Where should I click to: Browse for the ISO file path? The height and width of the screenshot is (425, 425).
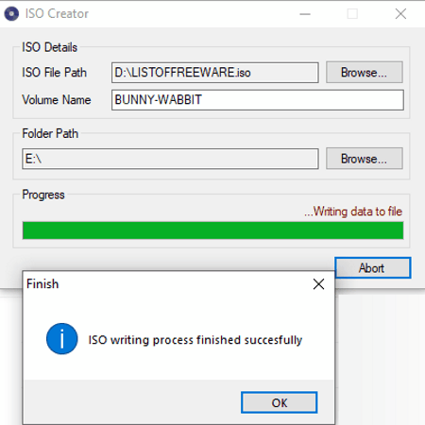pos(365,73)
